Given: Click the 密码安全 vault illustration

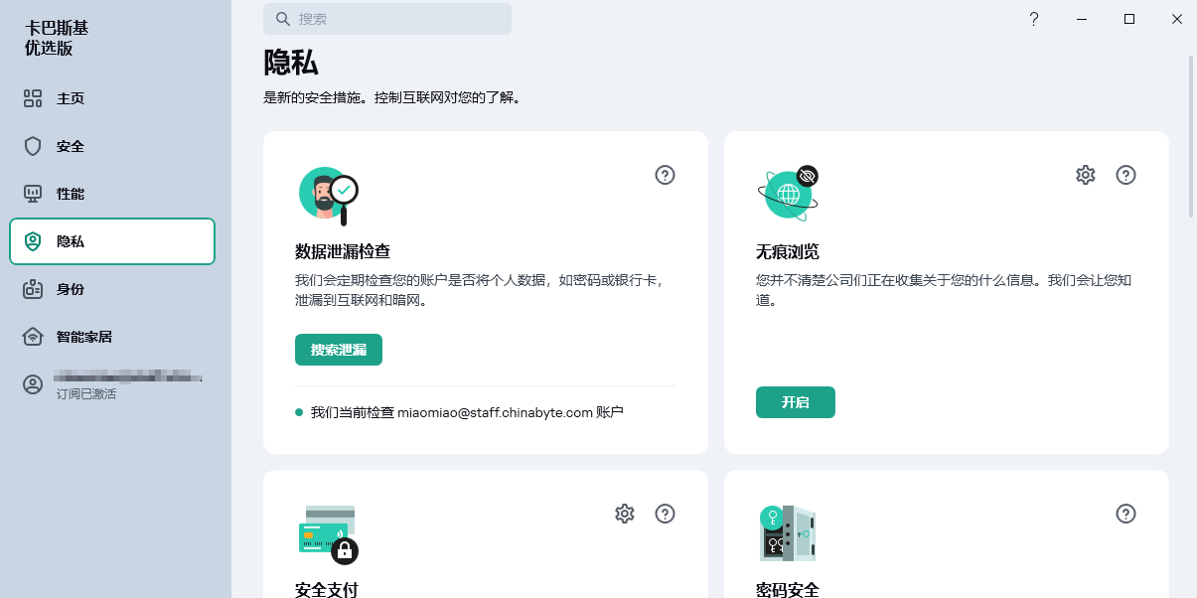Looking at the screenshot, I should tap(788, 533).
